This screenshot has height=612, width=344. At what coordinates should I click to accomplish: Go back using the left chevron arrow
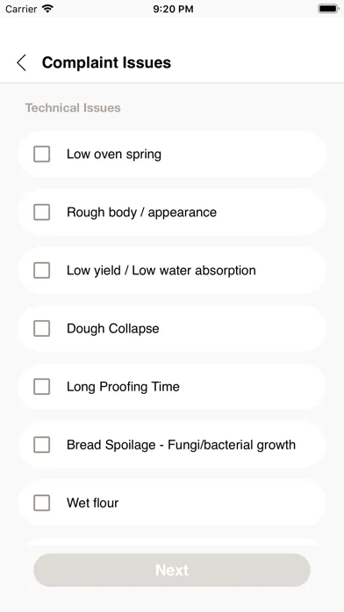(x=21, y=62)
